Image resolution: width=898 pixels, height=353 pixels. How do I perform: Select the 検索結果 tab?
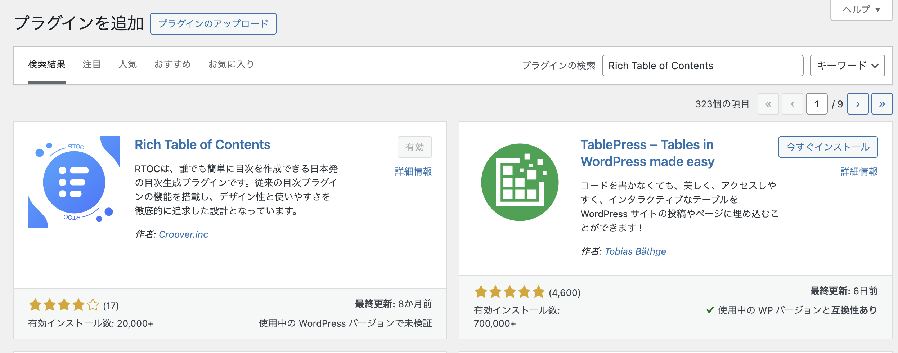click(47, 64)
